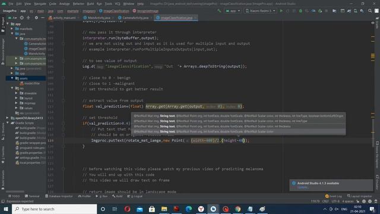Click the UTF-8 encoding in status bar
Viewport: 380px width, 214px height.
pyautogui.click(x=335, y=202)
